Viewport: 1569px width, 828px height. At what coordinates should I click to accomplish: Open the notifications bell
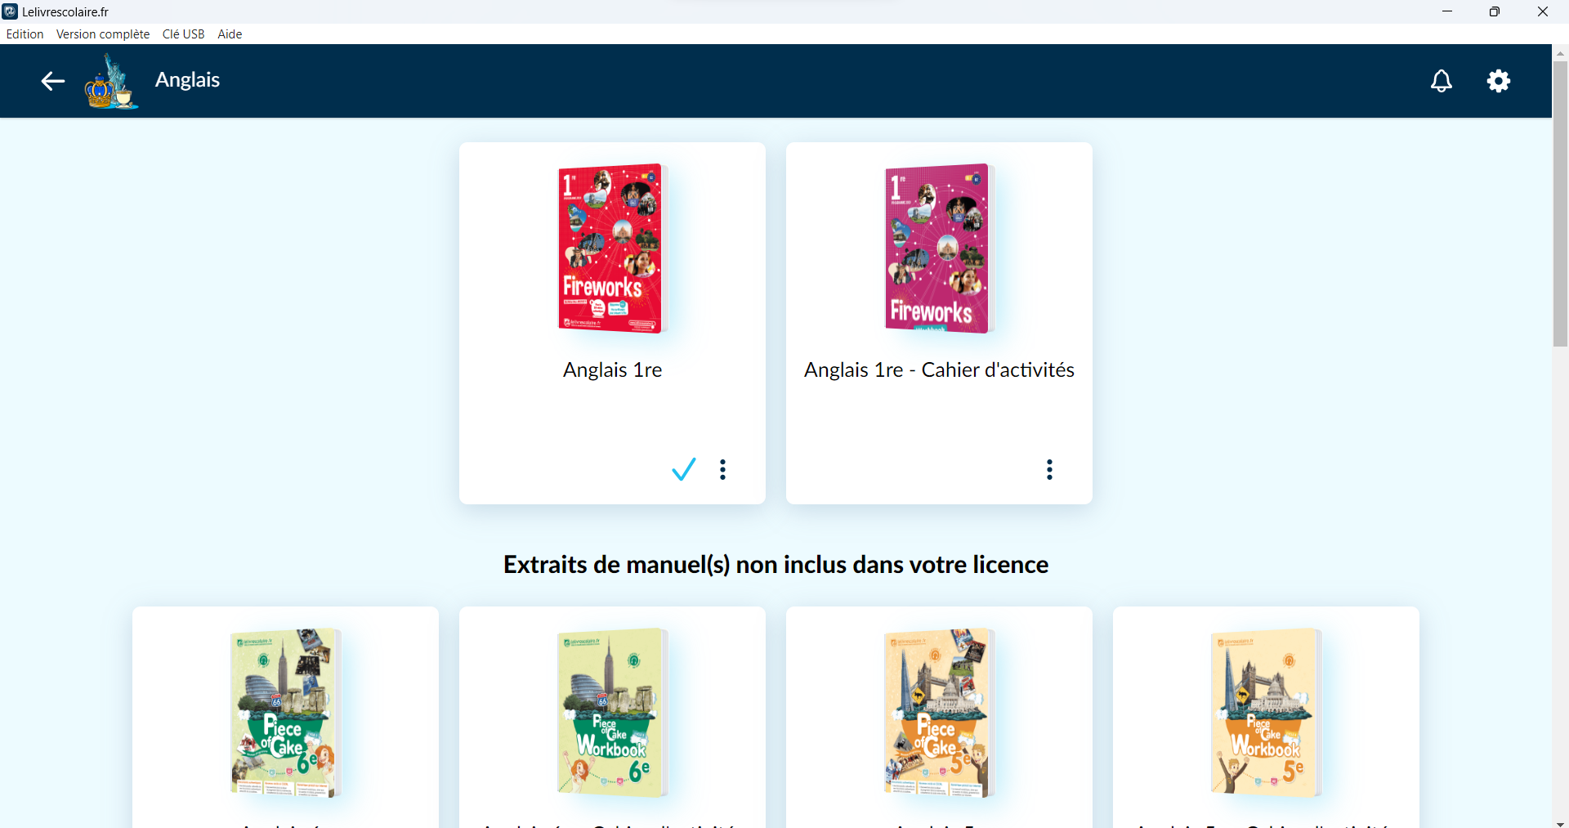1442,81
